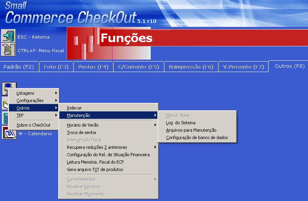This screenshot has height=201, width=308.
Task: Click the W - Calendario label
Action: (x=36, y=134)
